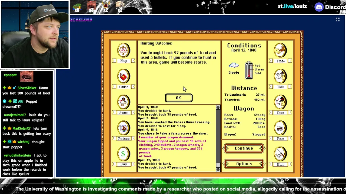The width and height of the screenshot is (346, 194).
Task: Click the fullscreen expand icon
Action: click(x=338, y=20)
